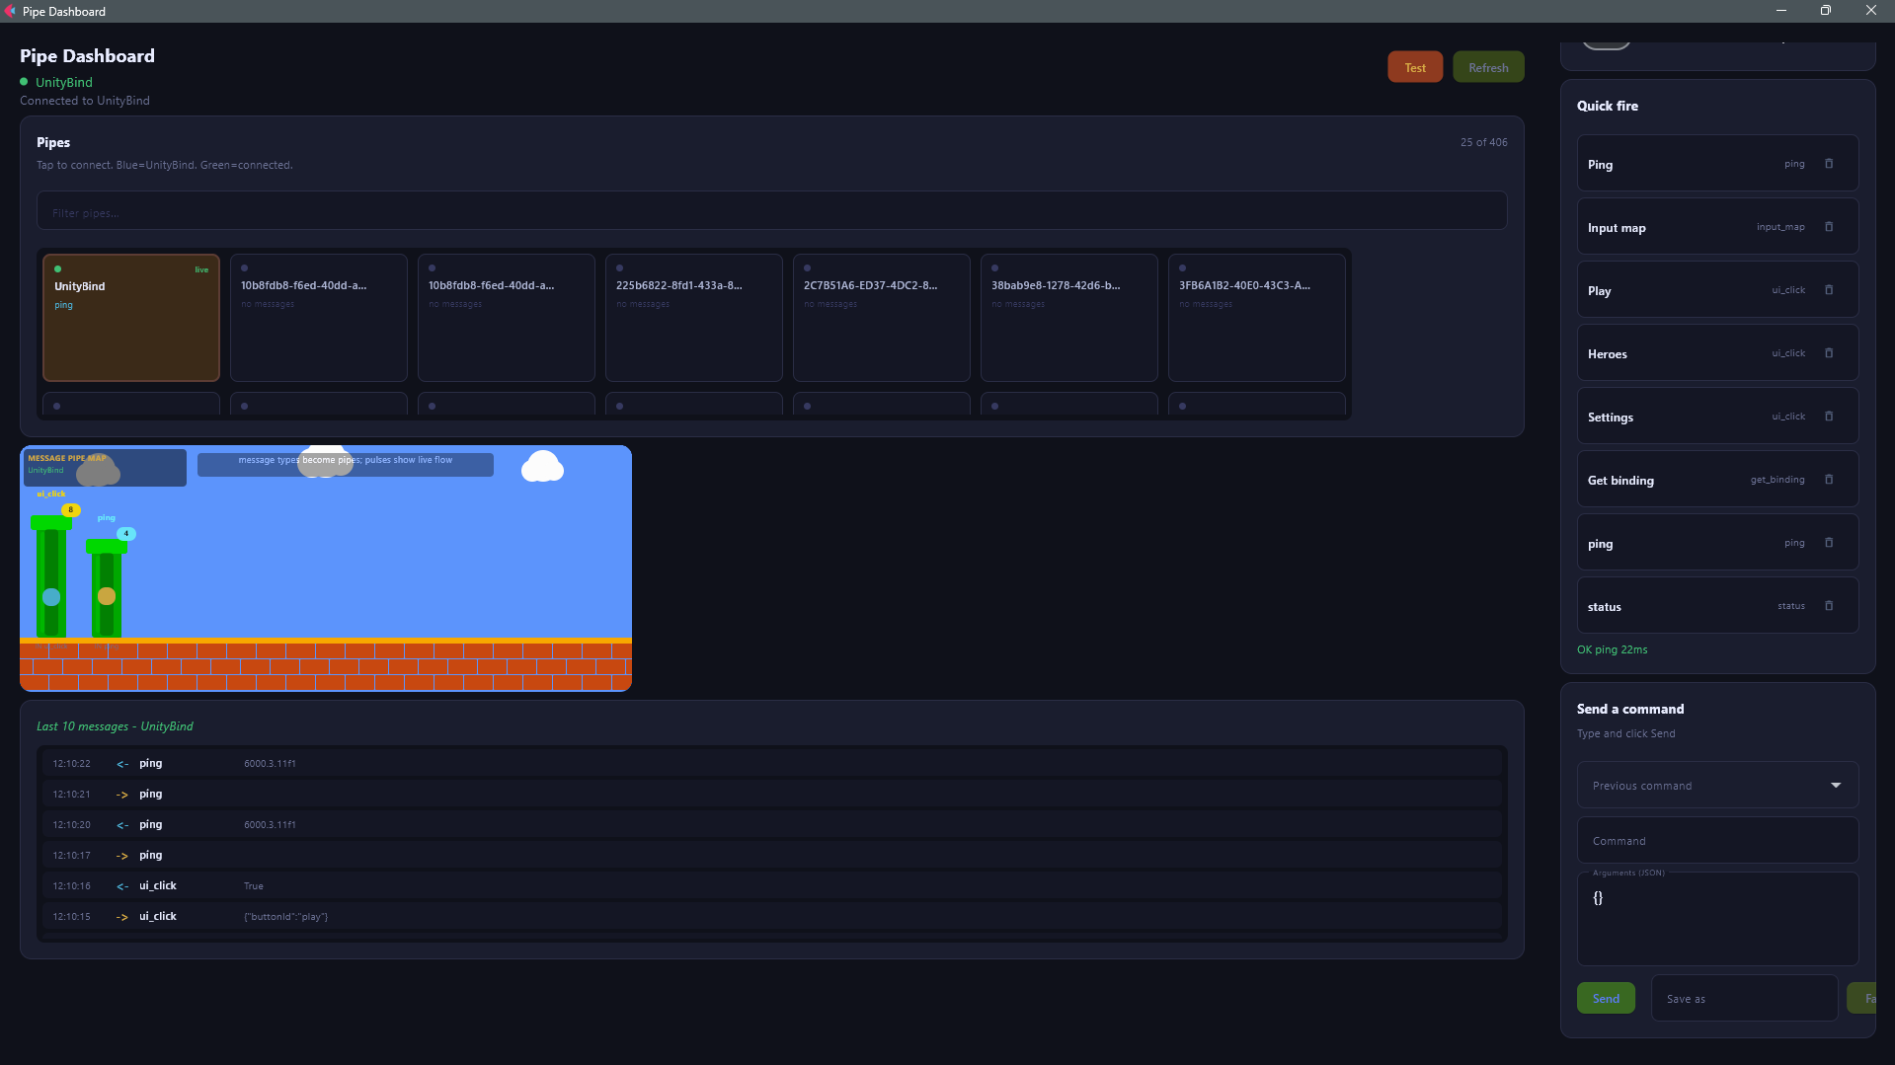The width and height of the screenshot is (1895, 1065).
Task: Select the 12:10:21 outgoing ping message row
Action: 771,794
